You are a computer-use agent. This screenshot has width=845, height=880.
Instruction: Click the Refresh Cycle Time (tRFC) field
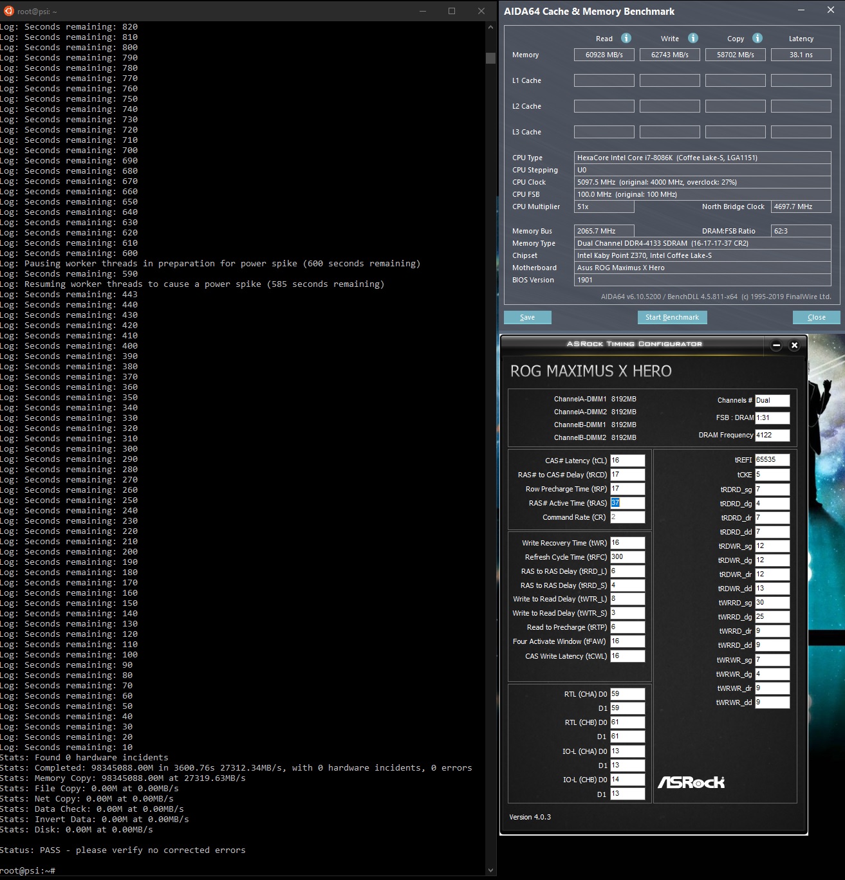627,557
